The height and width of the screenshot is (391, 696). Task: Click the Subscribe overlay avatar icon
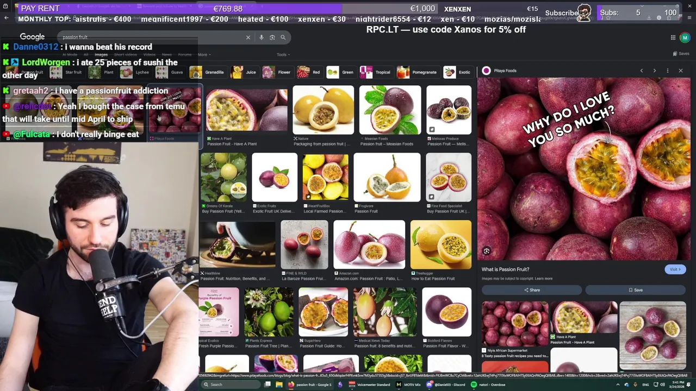tap(584, 12)
